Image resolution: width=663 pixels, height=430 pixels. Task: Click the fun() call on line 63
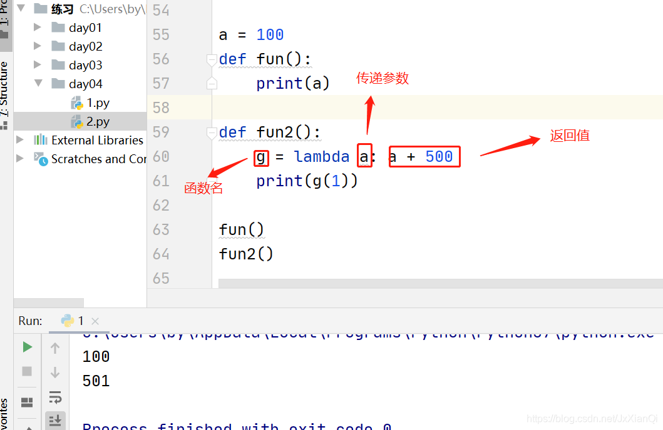tap(242, 230)
